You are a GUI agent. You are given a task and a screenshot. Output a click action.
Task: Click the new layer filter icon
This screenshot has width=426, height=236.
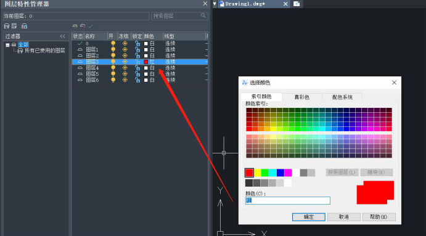click(7, 26)
